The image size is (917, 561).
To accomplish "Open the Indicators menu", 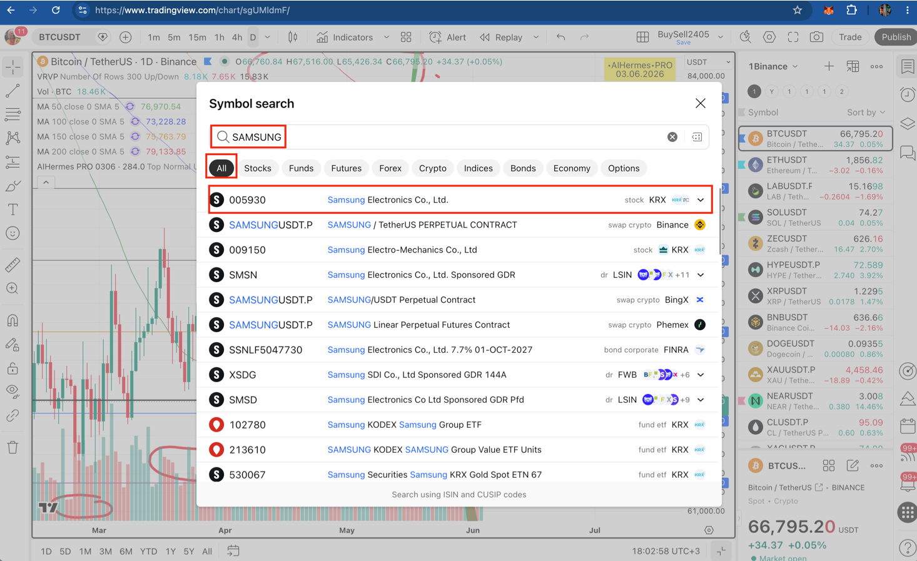I will pyautogui.click(x=345, y=38).
